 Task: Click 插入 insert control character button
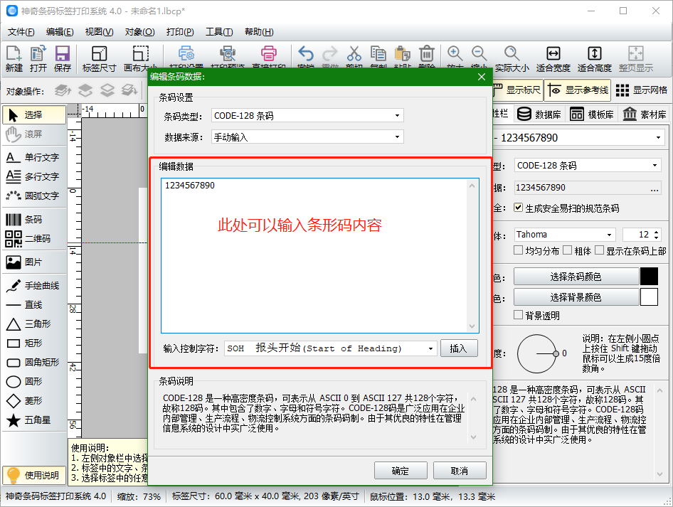point(459,348)
